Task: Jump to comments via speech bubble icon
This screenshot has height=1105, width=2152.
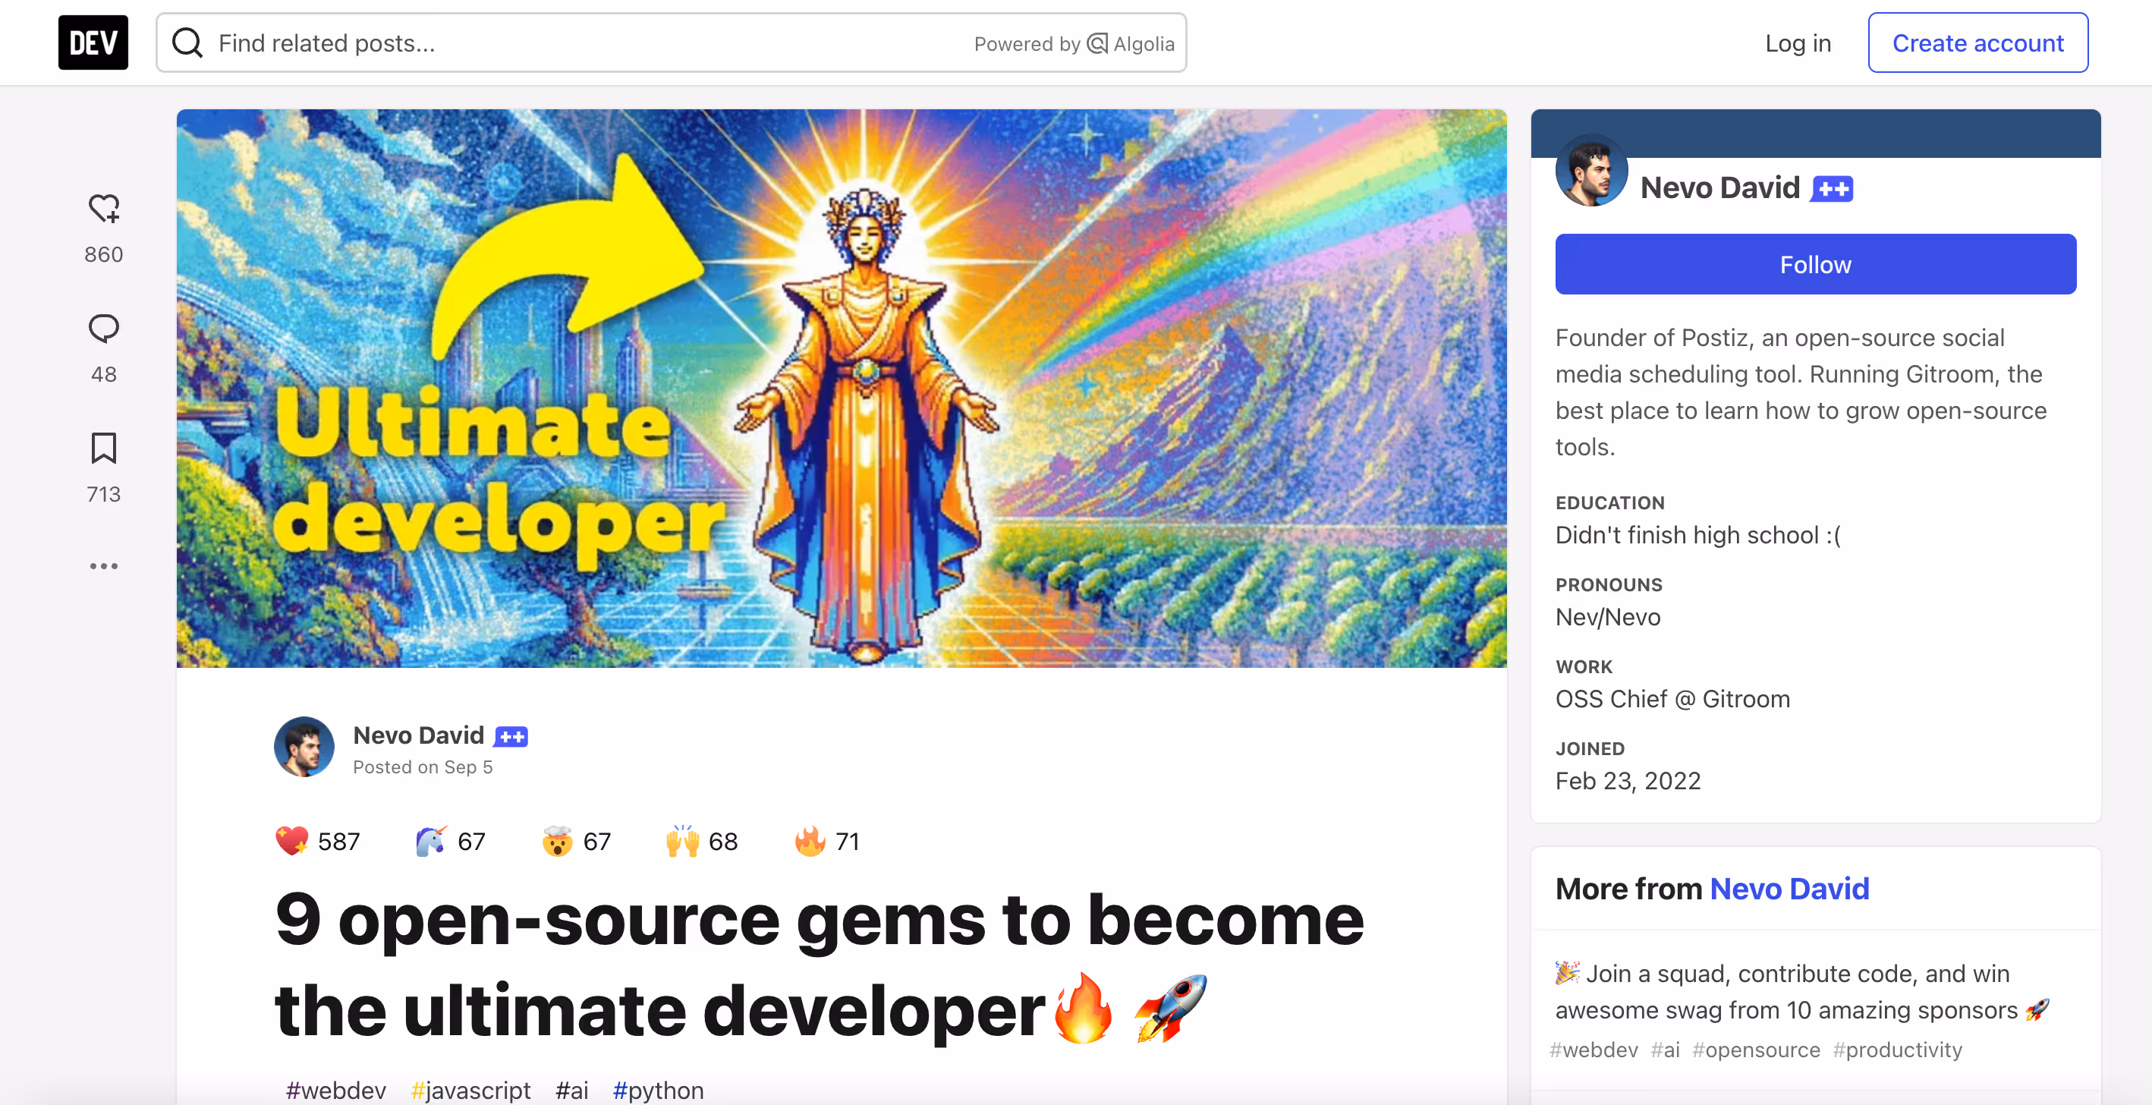Action: (x=104, y=329)
